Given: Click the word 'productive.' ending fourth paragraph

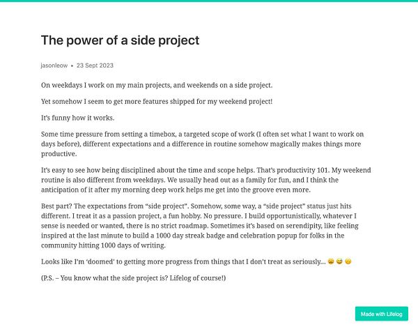Looking at the screenshot, I should coord(59,154).
